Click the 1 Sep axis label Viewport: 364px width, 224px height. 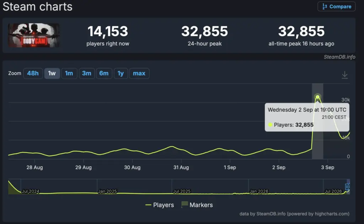[x=230, y=167]
